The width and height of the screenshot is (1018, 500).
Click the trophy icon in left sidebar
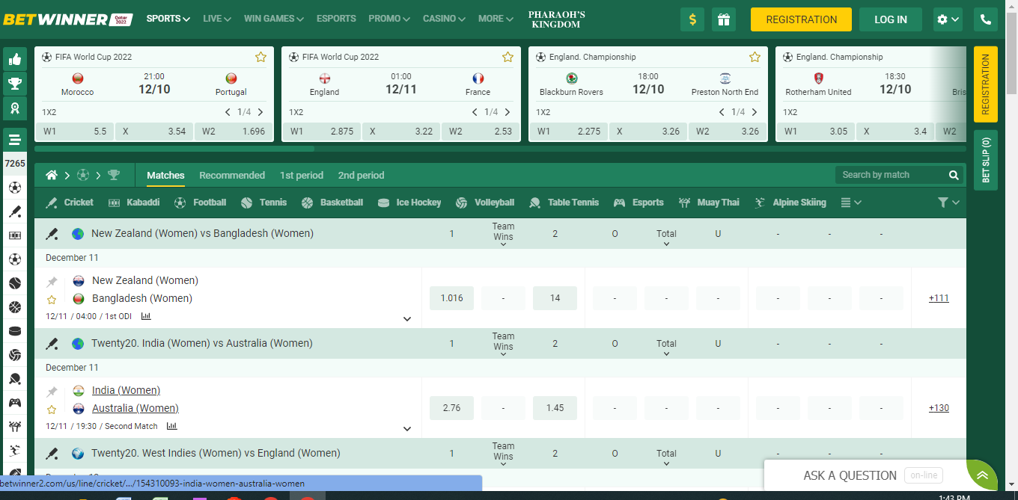pos(14,84)
